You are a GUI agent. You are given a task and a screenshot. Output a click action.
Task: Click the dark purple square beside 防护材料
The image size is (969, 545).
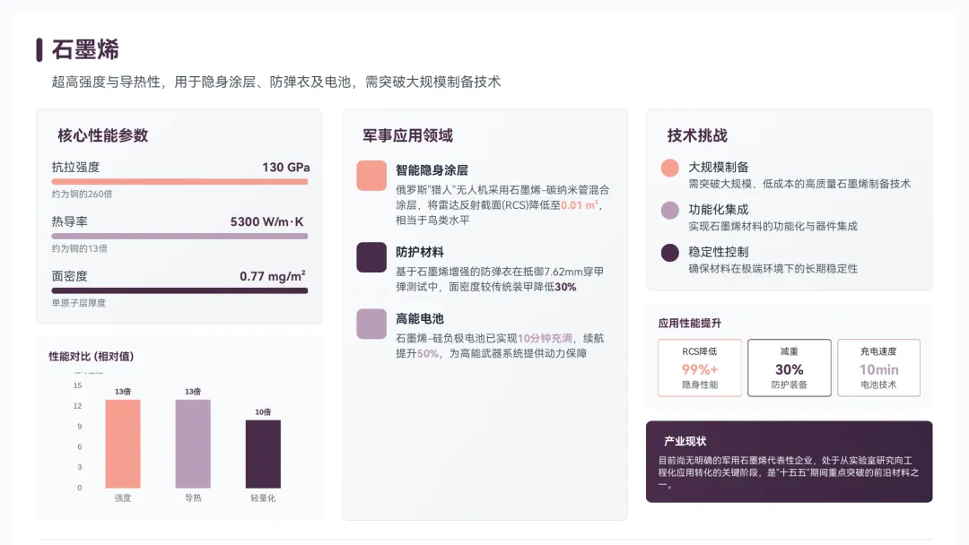point(371,257)
